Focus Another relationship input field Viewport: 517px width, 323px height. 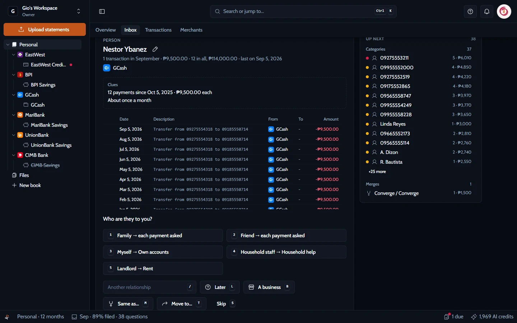click(150, 287)
